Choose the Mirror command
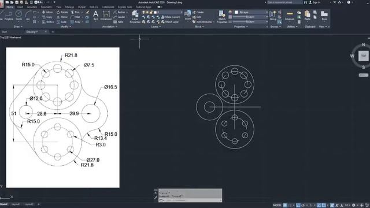The height and width of the screenshot is (208, 370). 62,17
